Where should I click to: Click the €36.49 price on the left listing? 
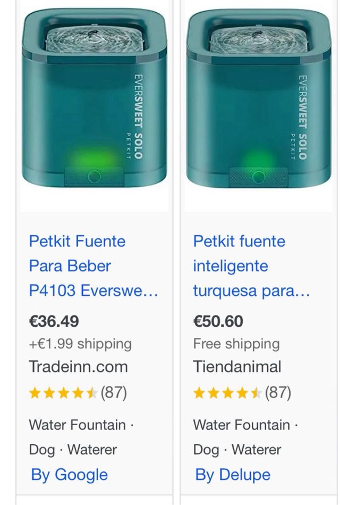click(54, 321)
